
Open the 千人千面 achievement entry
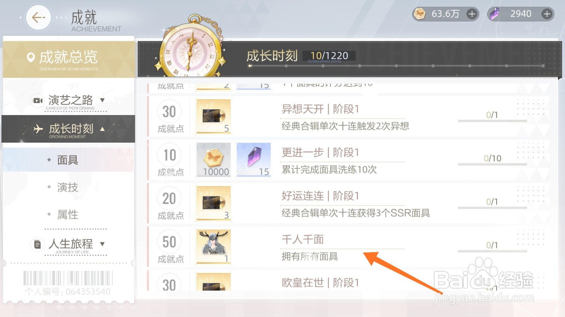(x=349, y=247)
